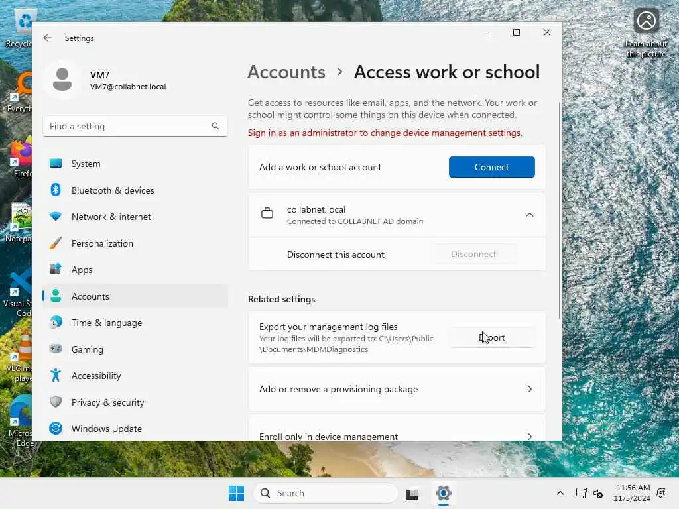Viewport: 679px width, 509px height.
Task: Open Windows Update sync icon
Action: point(56,429)
